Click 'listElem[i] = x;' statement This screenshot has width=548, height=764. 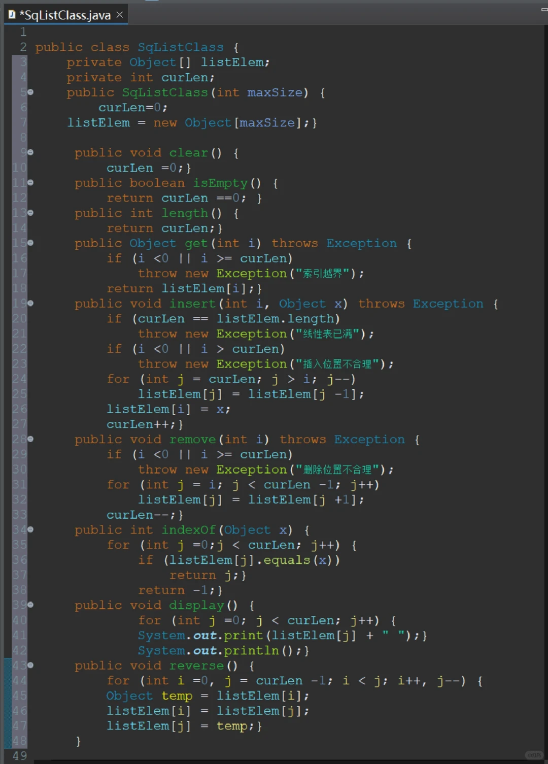click(x=168, y=409)
